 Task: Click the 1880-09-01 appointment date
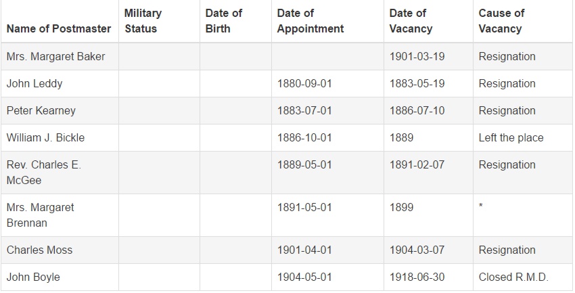(304, 84)
